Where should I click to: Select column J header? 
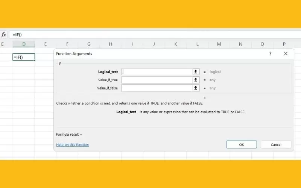click(x=154, y=44)
